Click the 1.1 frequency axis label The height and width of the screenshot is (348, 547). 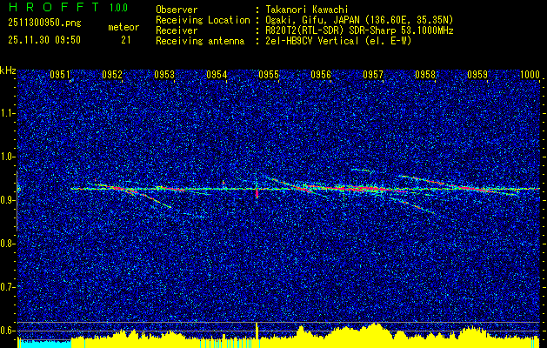coord(8,113)
